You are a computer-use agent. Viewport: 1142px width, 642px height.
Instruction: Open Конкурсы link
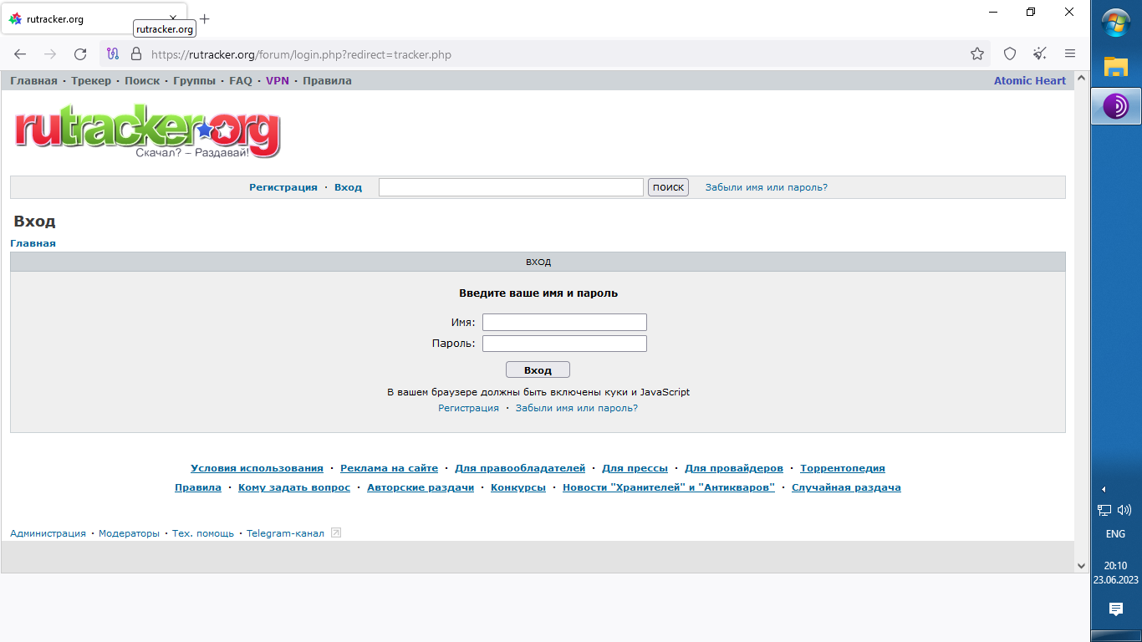coord(518,487)
